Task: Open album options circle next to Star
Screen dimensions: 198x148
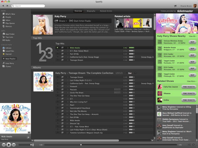Action: tap(135, 73)
